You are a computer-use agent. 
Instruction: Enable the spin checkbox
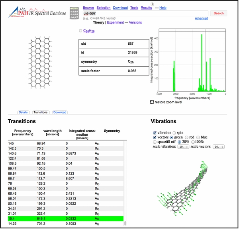174,132
